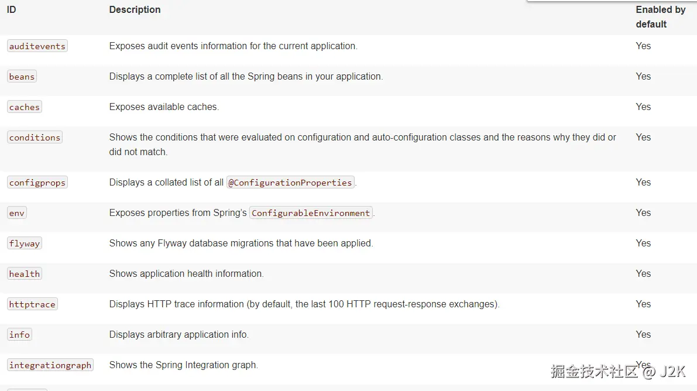The image size is (697, 391).
Task: Click the caches endpoint ID
Action: 25,107
